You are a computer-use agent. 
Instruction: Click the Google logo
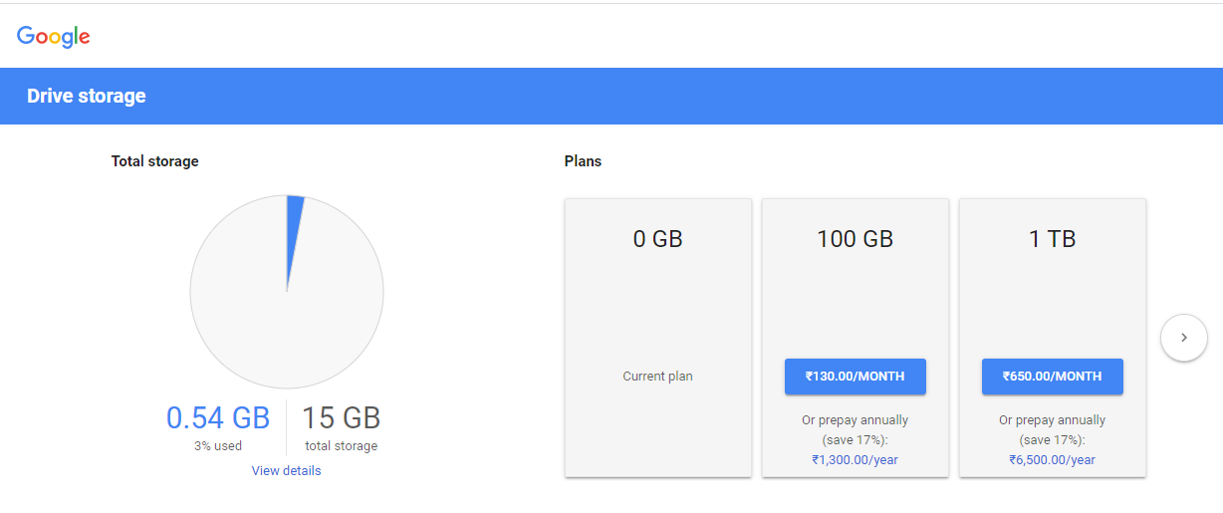[54, 37]
